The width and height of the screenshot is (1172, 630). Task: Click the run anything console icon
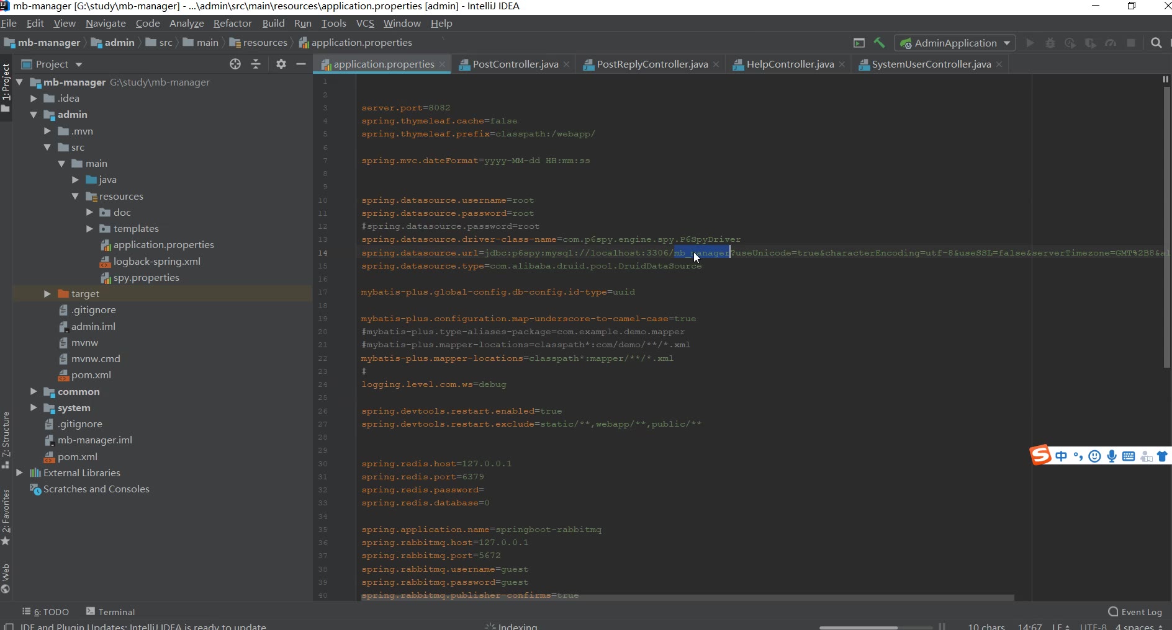[859, 43]
